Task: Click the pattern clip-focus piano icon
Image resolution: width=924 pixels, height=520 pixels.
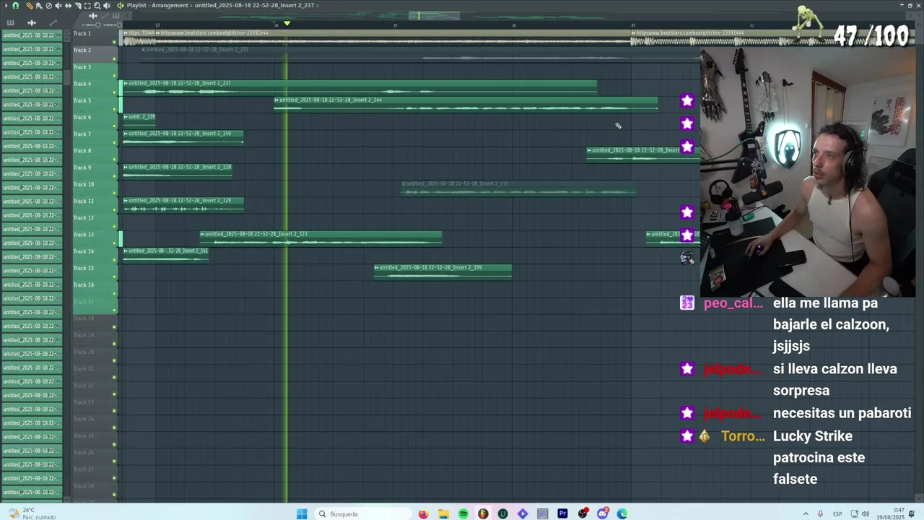Action: pos(115,16)
